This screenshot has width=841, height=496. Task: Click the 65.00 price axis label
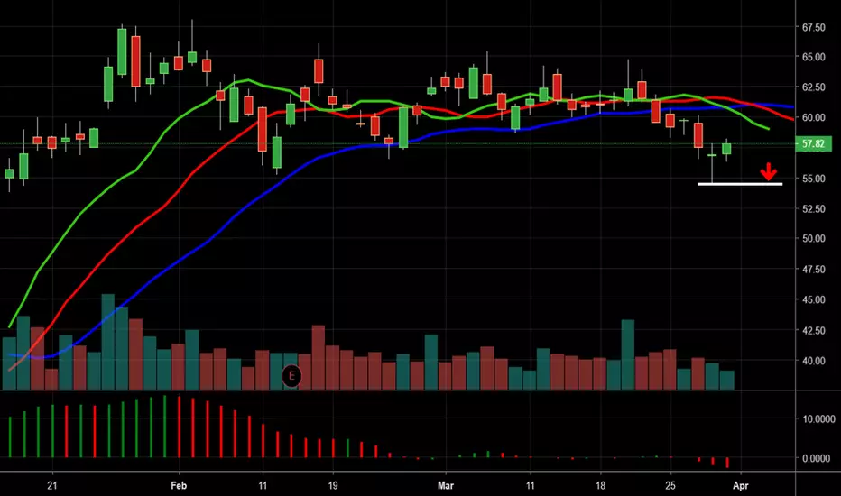coord(813,56)
